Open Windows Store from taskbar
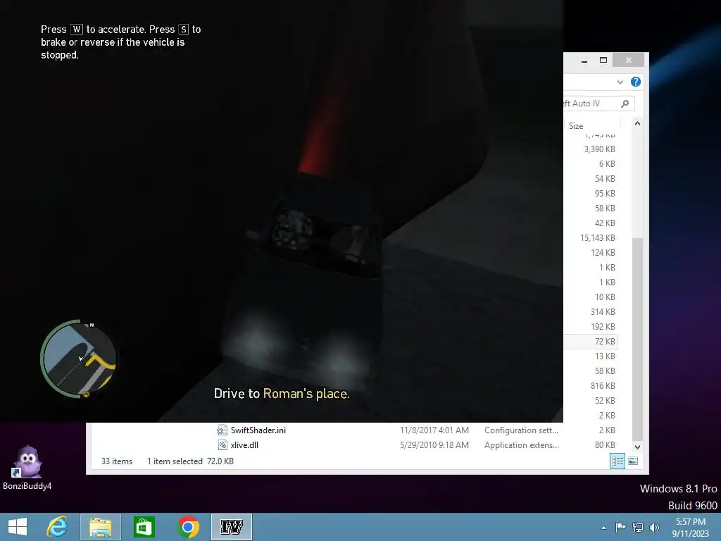Image resolution: width=721 pixels, height=541 pixels. (x=144, y=527)
